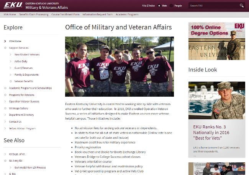Screen dimensions: 249x175
Task: Expand Programs for Veterans sidebar section
Action: click(x=5, y=95)
